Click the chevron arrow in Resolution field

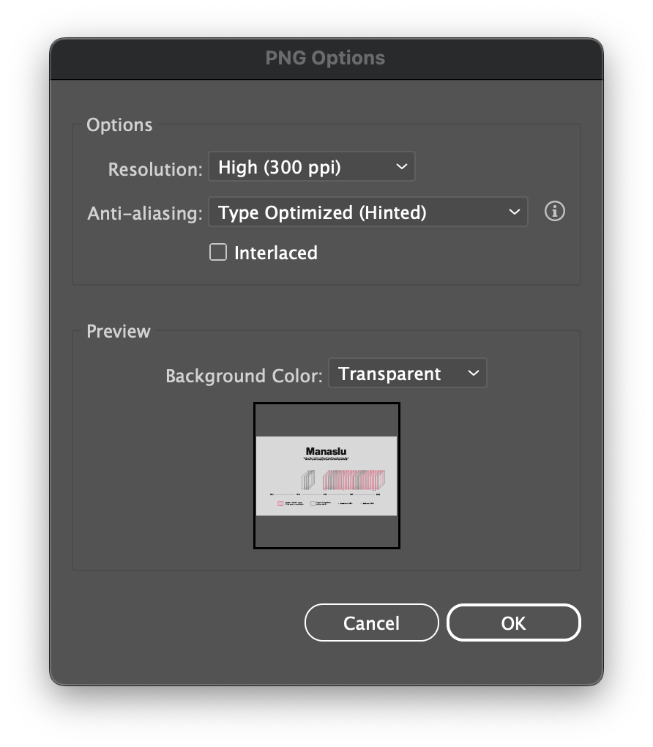point(401,167)
